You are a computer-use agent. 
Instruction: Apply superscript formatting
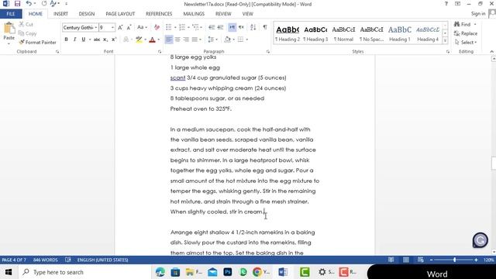coord(114,40)
